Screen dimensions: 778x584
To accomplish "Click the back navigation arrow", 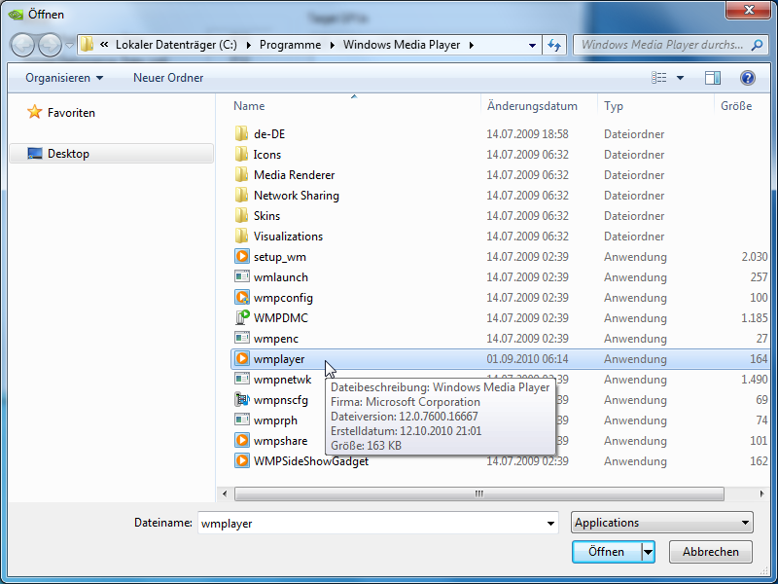I will (x=23, y=45).
